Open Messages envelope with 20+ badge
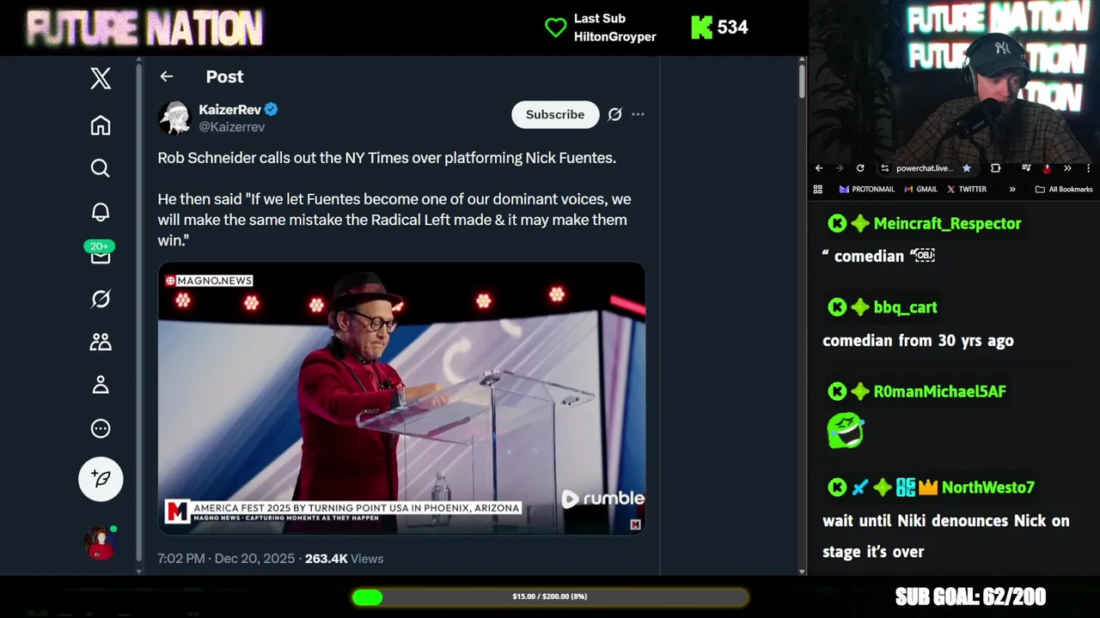Viewport: 1100px width, 618px height. click(100, 253)
